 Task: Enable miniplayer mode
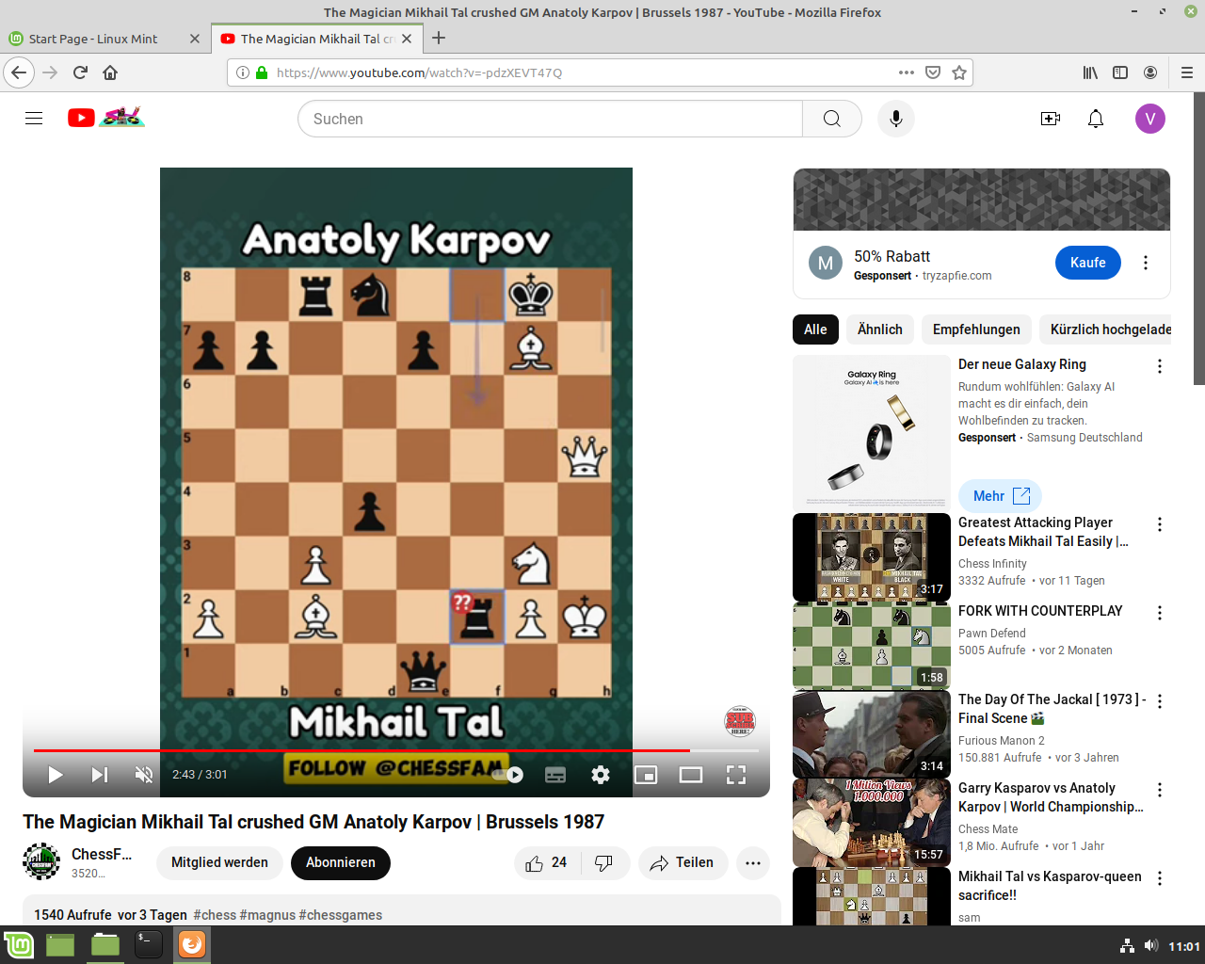pos(646,775)
